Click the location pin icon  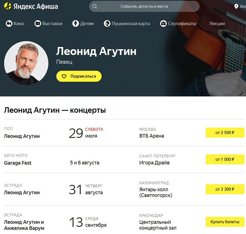point(236,6)
